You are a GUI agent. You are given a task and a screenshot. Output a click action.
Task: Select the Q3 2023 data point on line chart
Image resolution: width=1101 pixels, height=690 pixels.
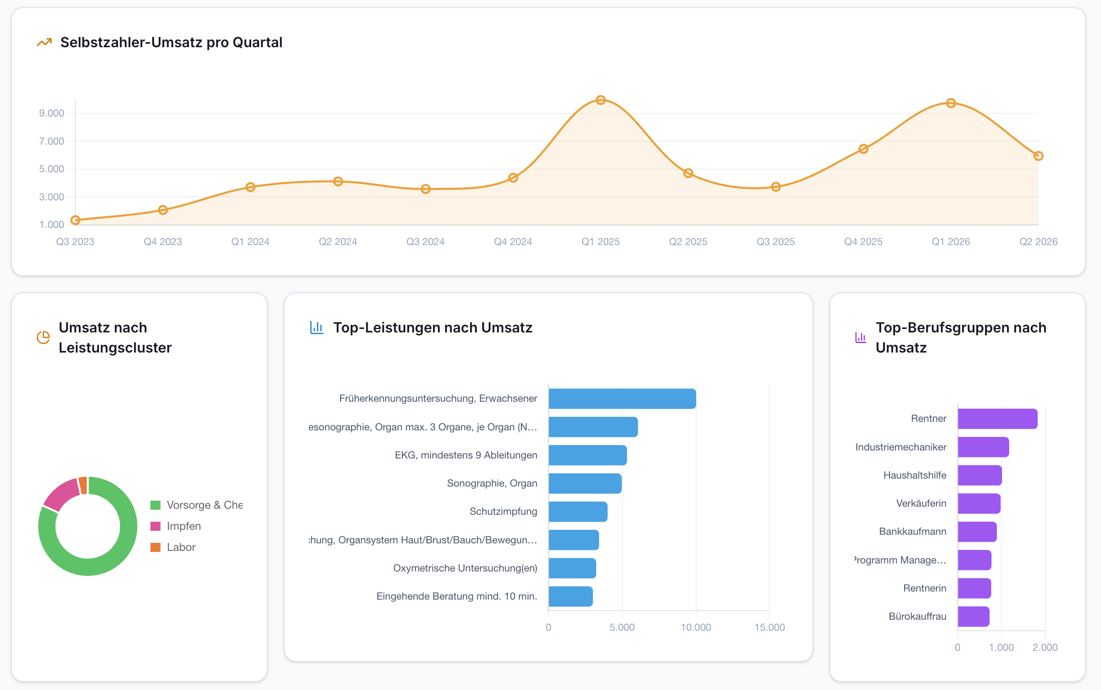pos(75,220)
